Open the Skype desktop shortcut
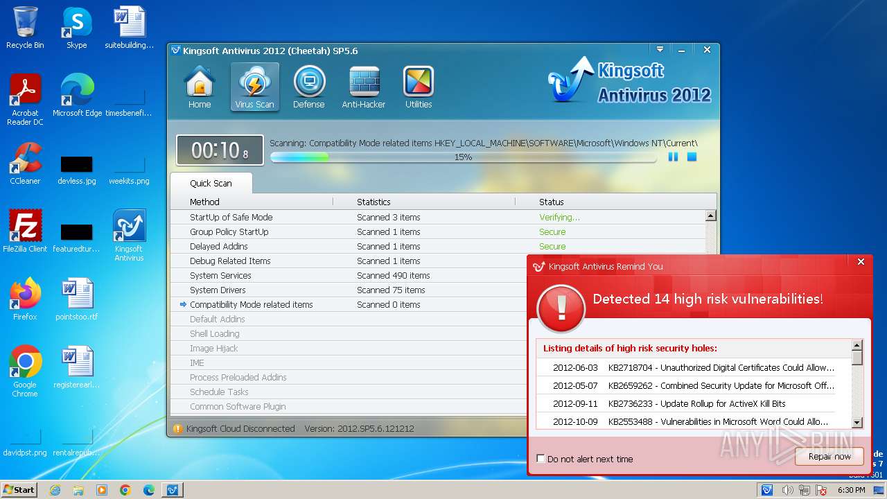 point(77,28)
